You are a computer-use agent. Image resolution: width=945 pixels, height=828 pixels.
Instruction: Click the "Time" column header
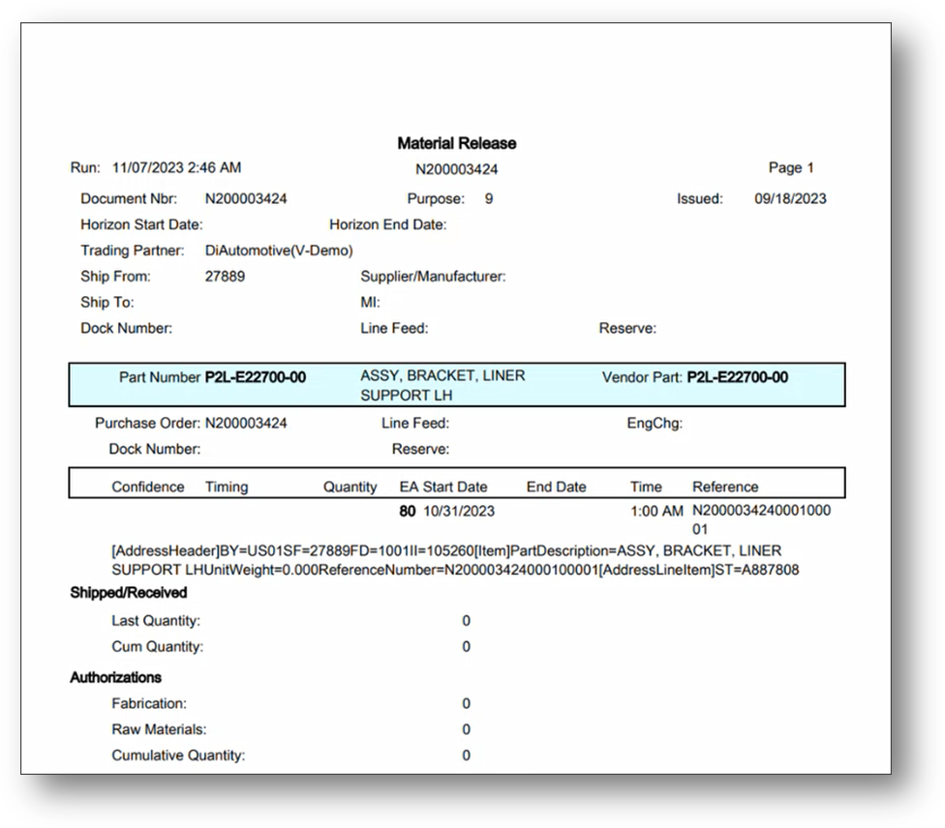click(646, 487)
